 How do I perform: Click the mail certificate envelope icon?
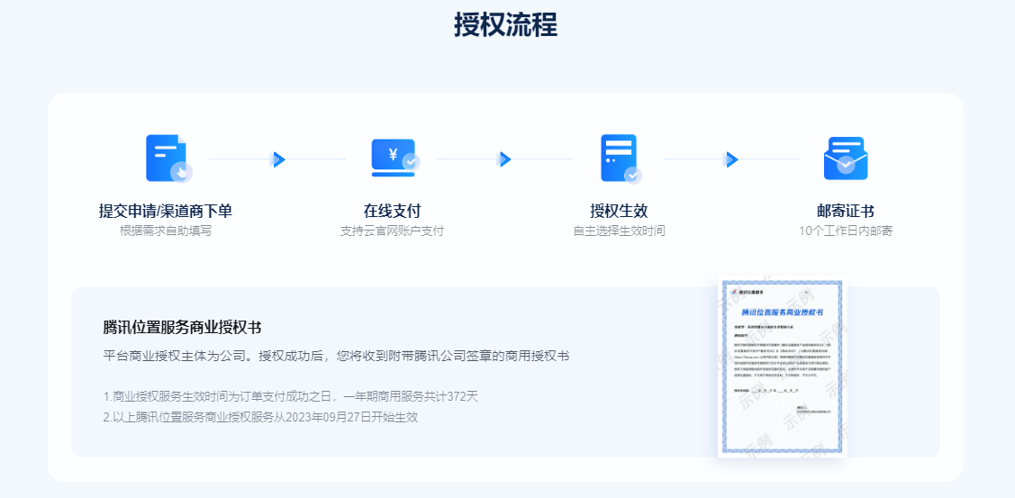(846, 158)
